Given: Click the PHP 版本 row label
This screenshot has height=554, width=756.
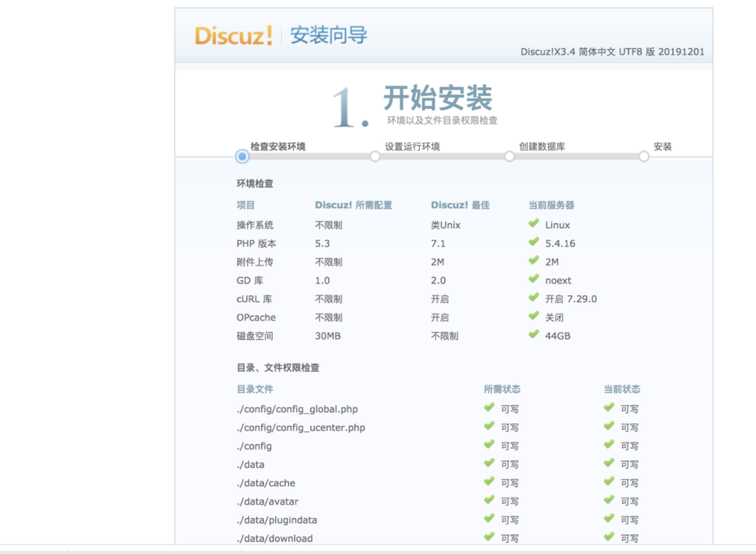Looking at the screenshot, I should pos(256,244).
